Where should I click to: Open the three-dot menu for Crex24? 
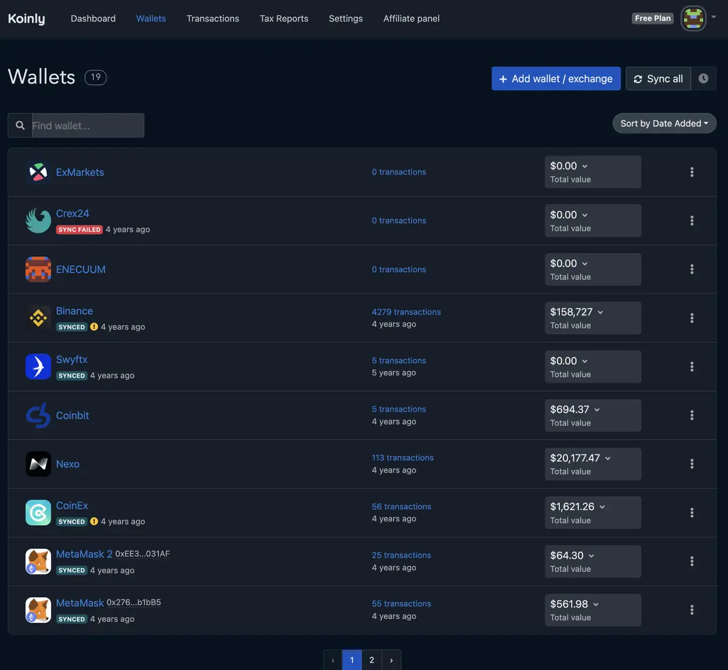tap(692, 221)
